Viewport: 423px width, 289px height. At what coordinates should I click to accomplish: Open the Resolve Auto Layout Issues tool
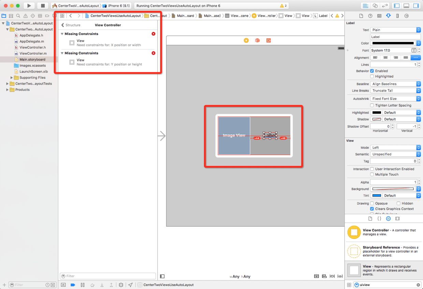point(340,276)
